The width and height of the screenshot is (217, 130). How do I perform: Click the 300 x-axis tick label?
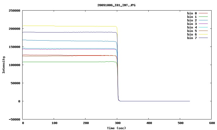point(117,123)
